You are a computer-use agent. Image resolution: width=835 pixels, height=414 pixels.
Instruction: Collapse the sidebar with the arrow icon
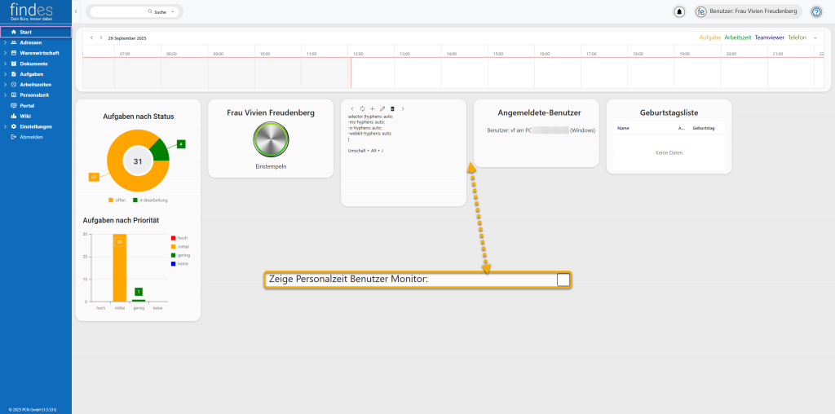tap(76, 12)
